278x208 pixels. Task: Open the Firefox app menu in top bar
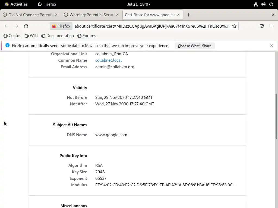47,4
